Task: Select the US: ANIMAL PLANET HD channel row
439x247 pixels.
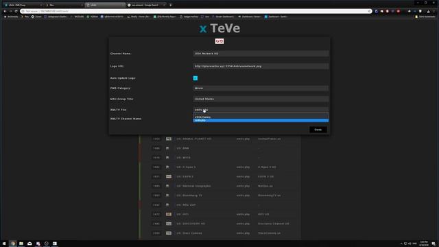Action: click(x=220, y=139)
